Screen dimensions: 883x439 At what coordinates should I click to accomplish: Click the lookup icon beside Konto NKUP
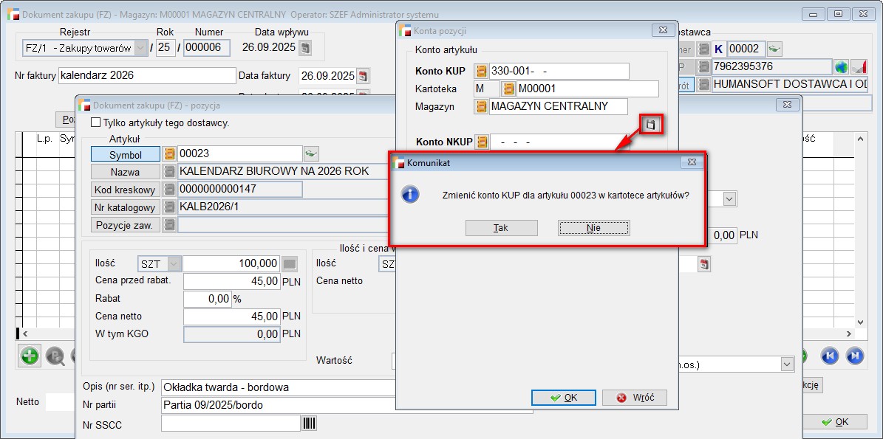[482, 142]
